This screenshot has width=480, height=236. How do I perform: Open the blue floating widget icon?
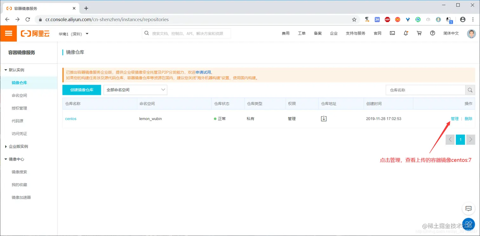point(468,224)
